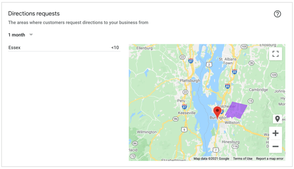The height and width of the screenshot is (169, 294).
Task: Click the Map data ©2021 Google text
Action: [x=211, y=158]
